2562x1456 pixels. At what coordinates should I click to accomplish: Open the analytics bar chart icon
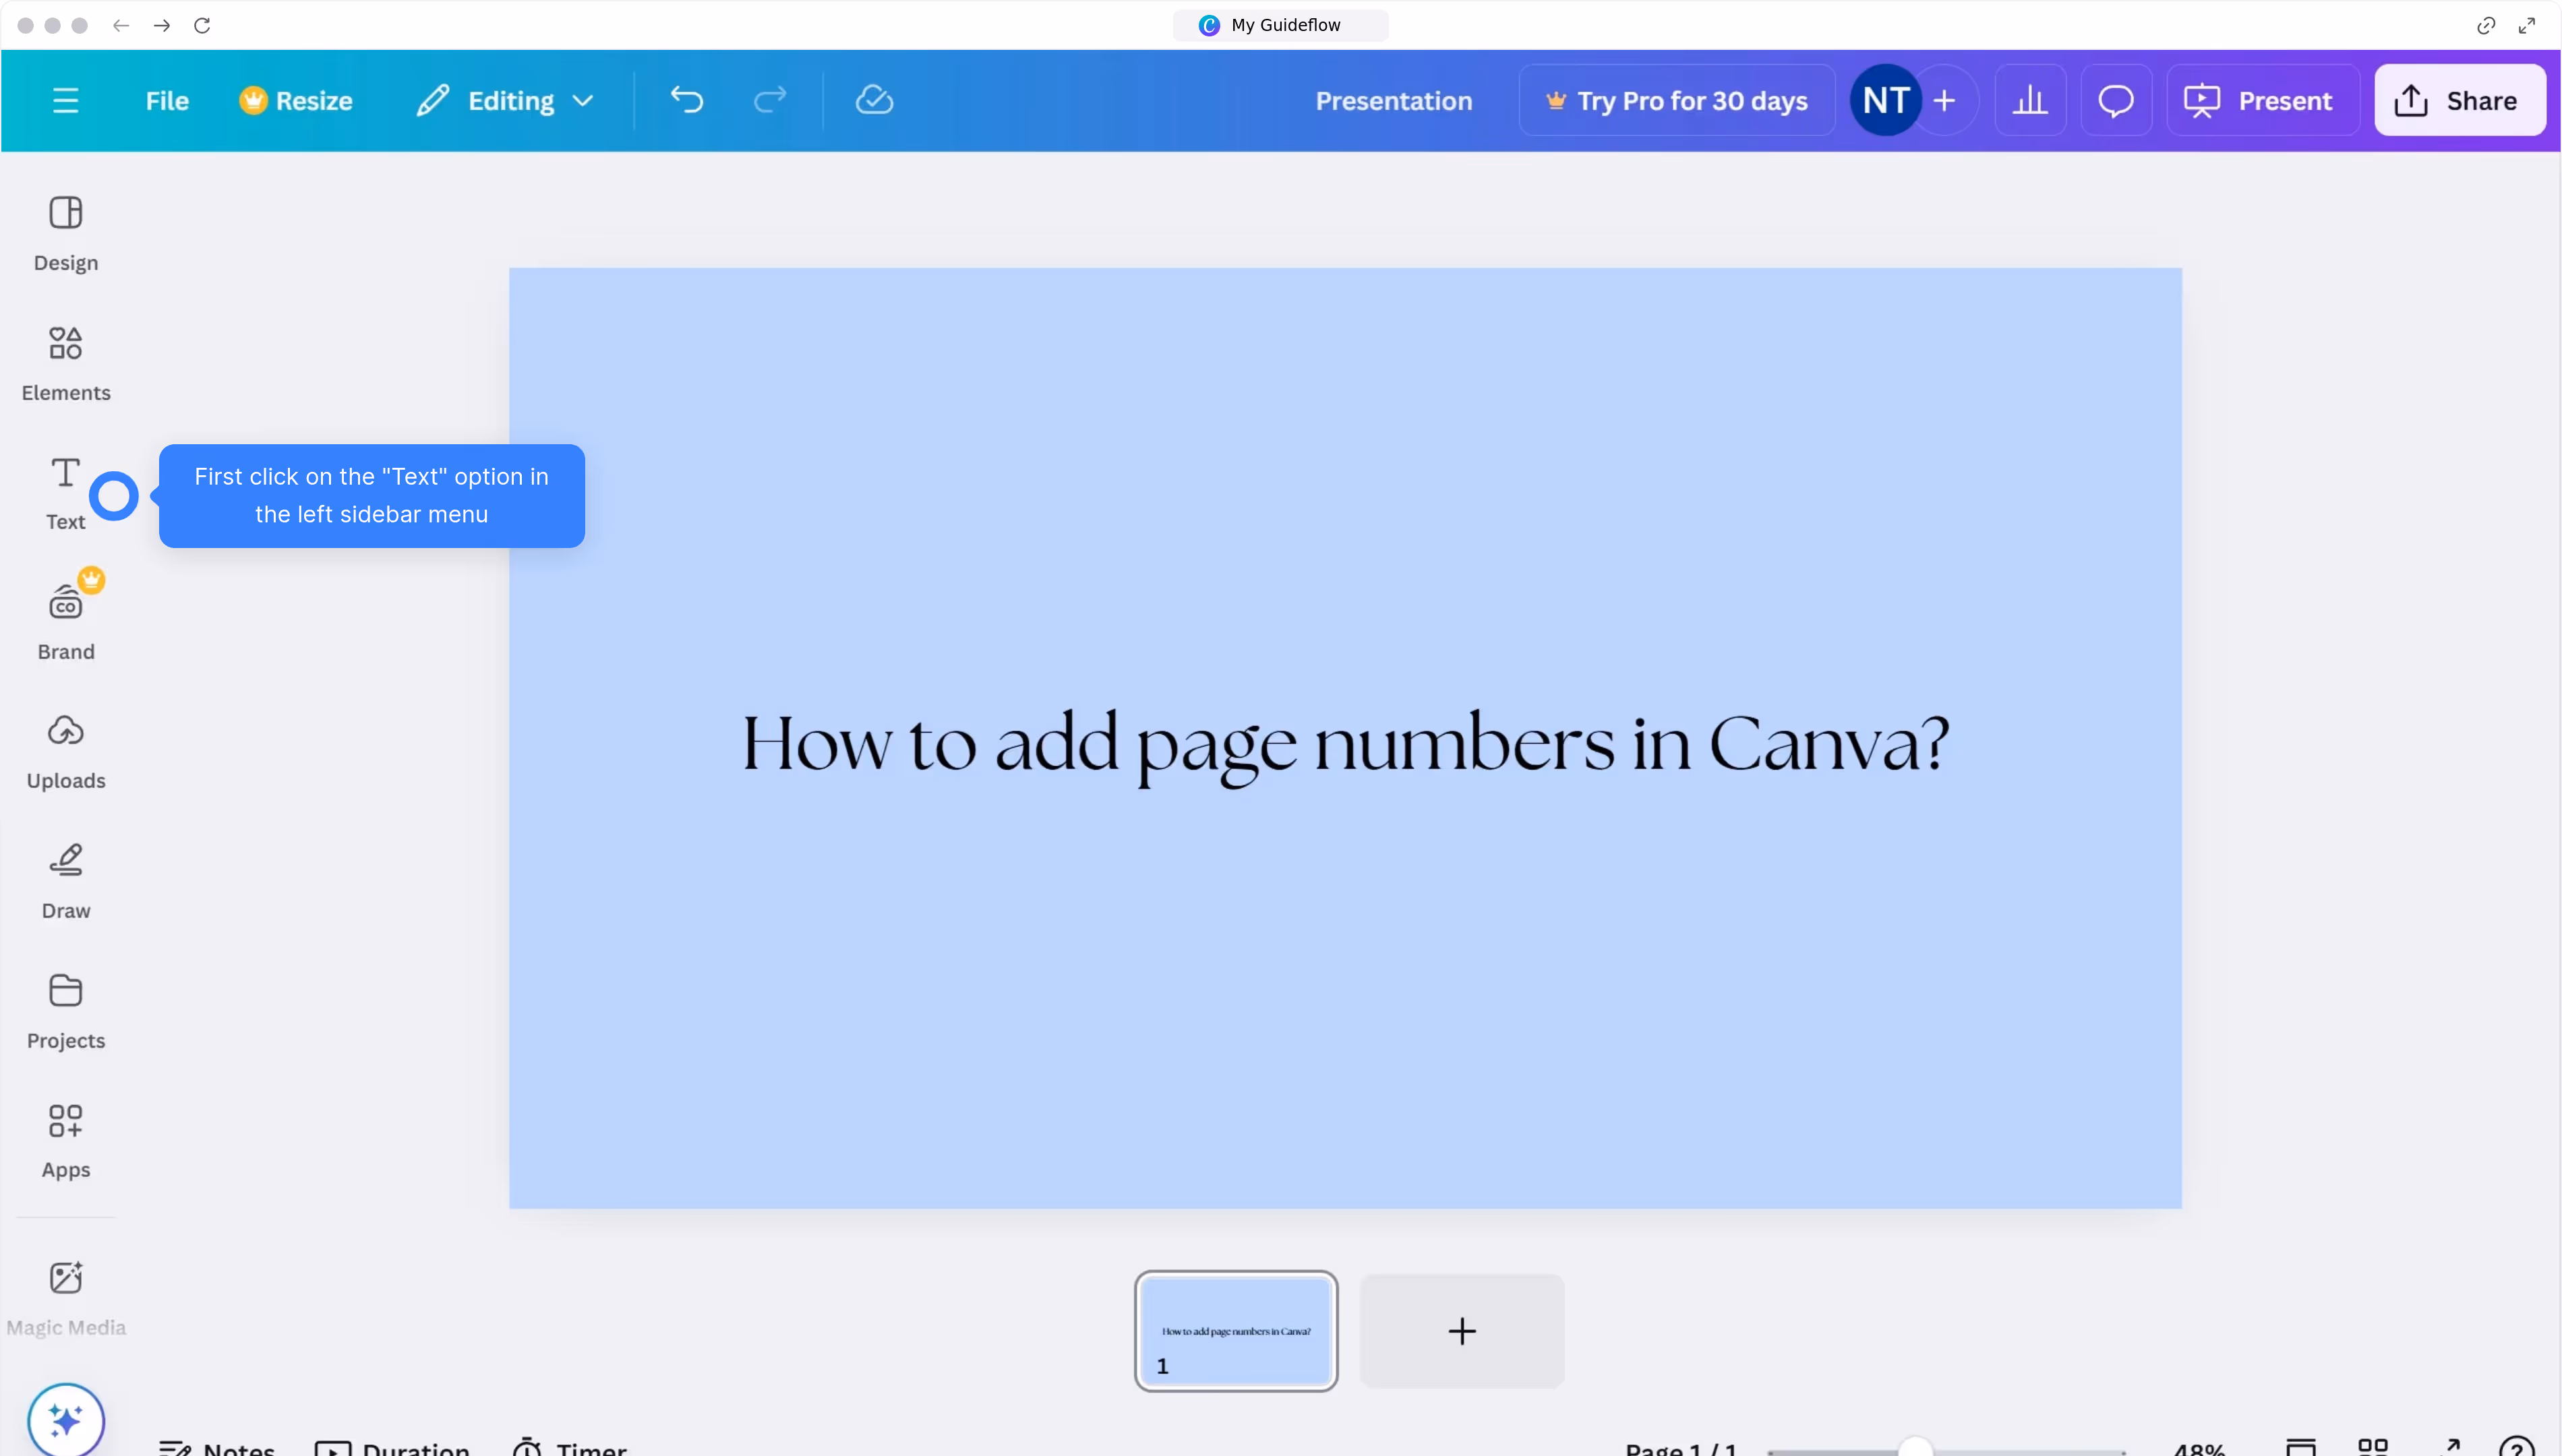click(2030, 100)
